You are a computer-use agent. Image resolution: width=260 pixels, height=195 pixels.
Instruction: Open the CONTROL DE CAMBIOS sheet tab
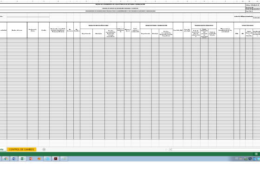pyautogui.click(x=21, y=149)
